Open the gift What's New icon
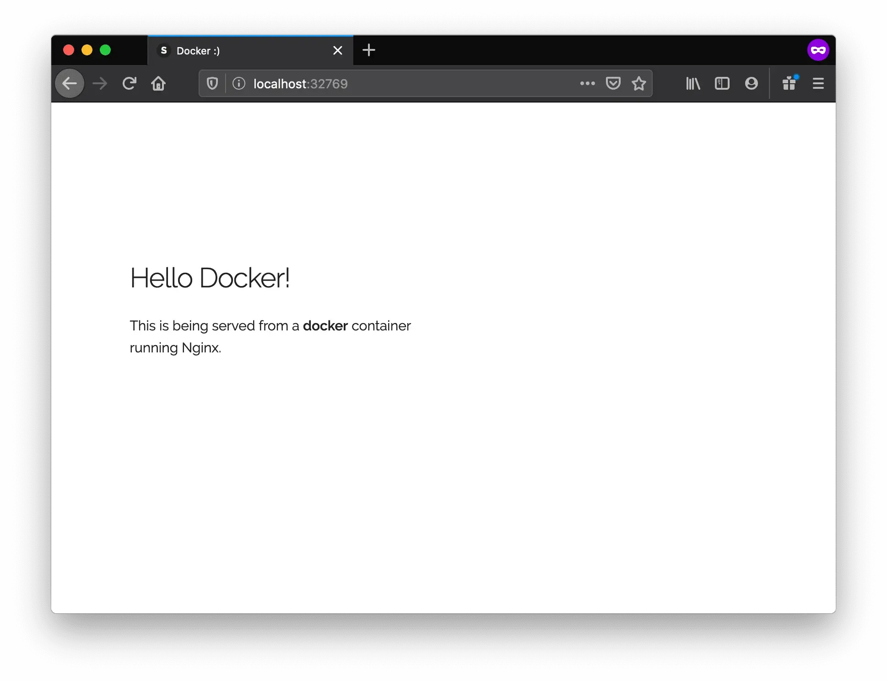The width and height of the screenshot is (887, 681). (790, 83)
